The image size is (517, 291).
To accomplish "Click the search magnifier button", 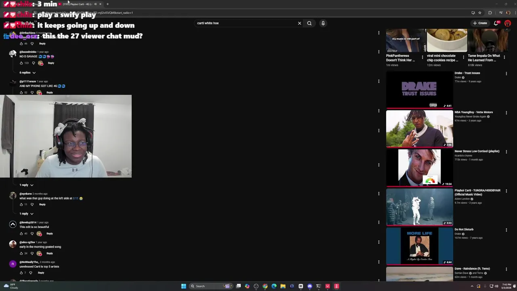I will (x=309, y=23).
